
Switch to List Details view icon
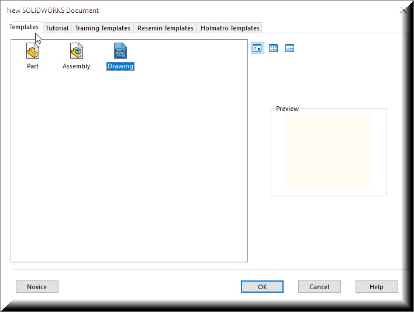289,48
